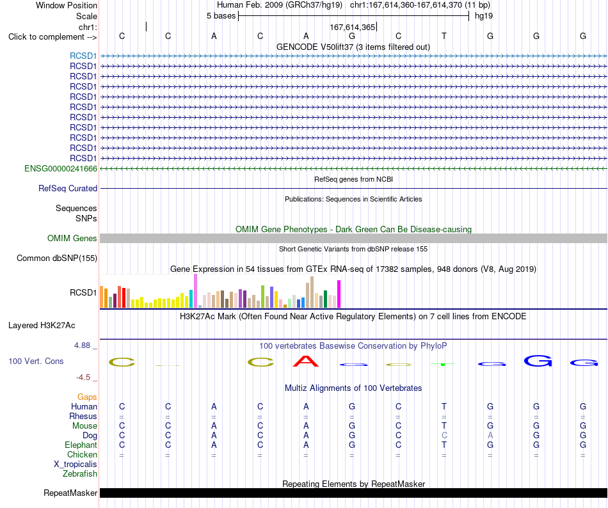Click the 4.88 upper scale value
608x508 pixels.
(82, 345)
